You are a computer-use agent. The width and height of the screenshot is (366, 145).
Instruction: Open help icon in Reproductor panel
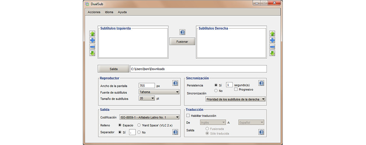pos(175,83)
